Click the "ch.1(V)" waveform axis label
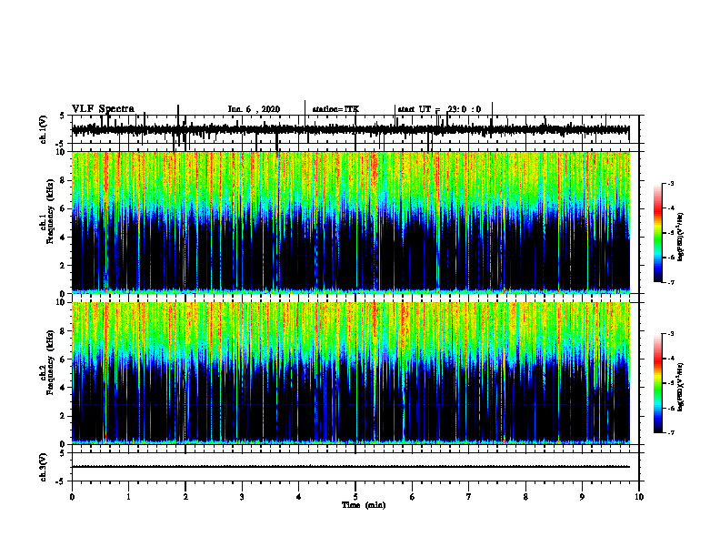 [43, 129]
